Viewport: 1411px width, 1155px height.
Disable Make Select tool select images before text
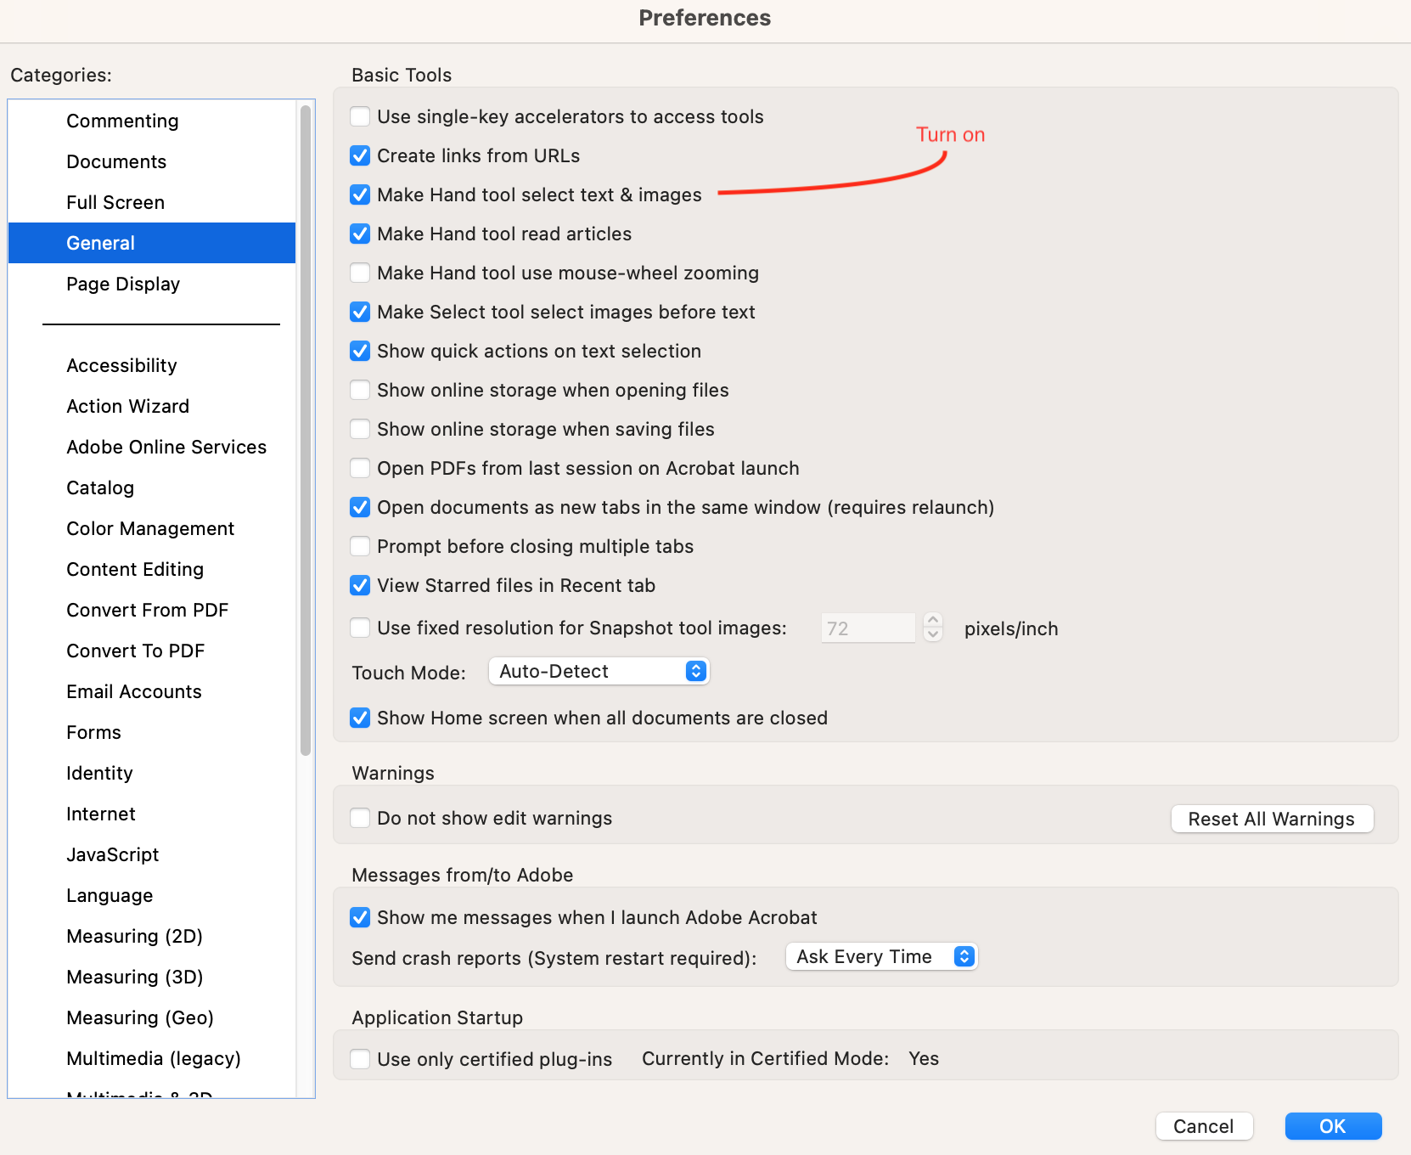(360, 312)
